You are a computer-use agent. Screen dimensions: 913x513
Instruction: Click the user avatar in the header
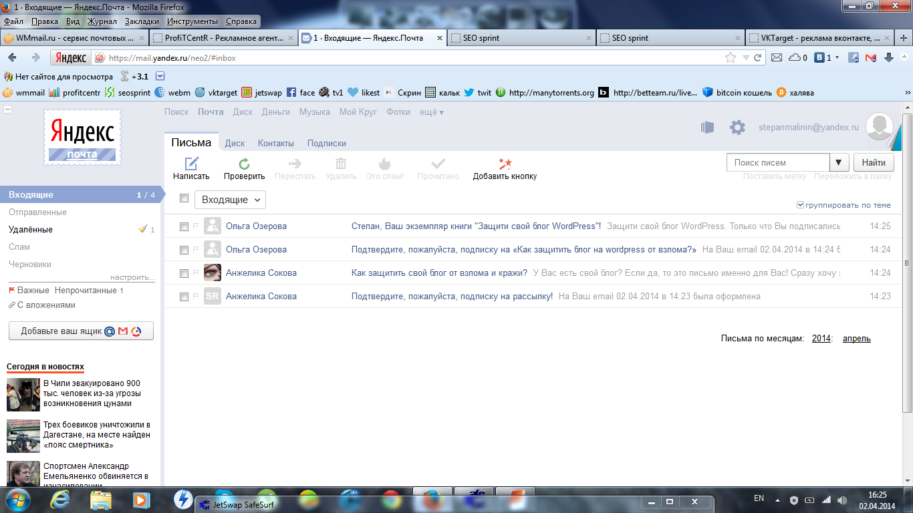click(x=880, y=126)
